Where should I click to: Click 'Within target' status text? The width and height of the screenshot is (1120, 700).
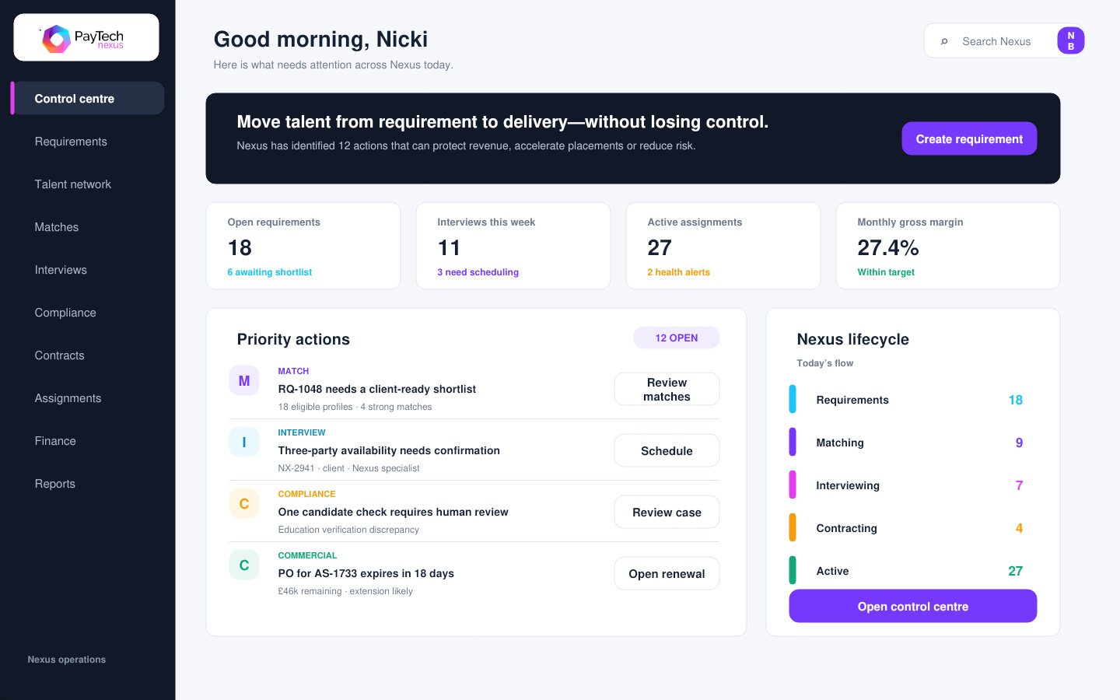click(886, 272)
